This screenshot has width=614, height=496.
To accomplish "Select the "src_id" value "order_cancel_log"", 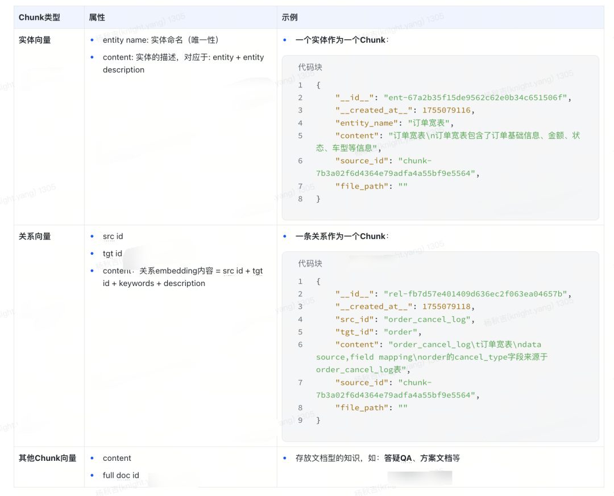I will 427,319.
